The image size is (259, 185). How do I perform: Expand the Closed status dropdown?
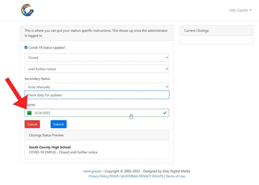pos(97,58)
